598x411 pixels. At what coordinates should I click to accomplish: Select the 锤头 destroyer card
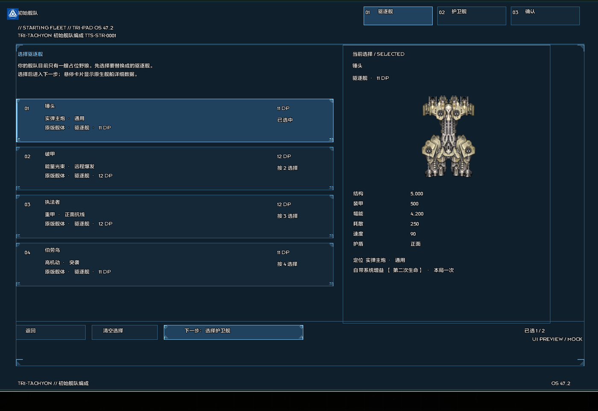click(175, 120)
